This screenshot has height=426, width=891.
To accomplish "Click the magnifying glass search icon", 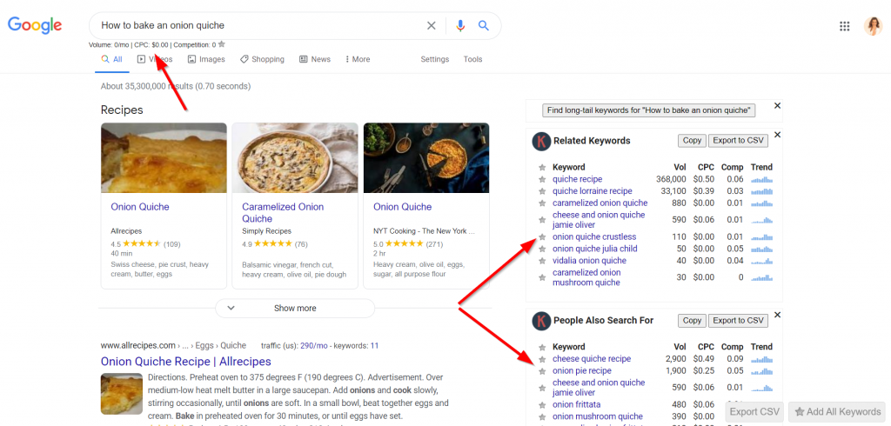I will click(x=484, y=26).
